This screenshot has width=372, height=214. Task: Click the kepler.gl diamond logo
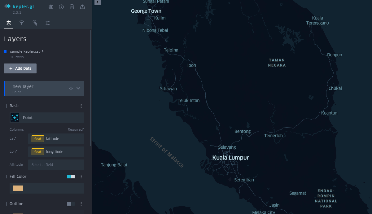point(7,6)
